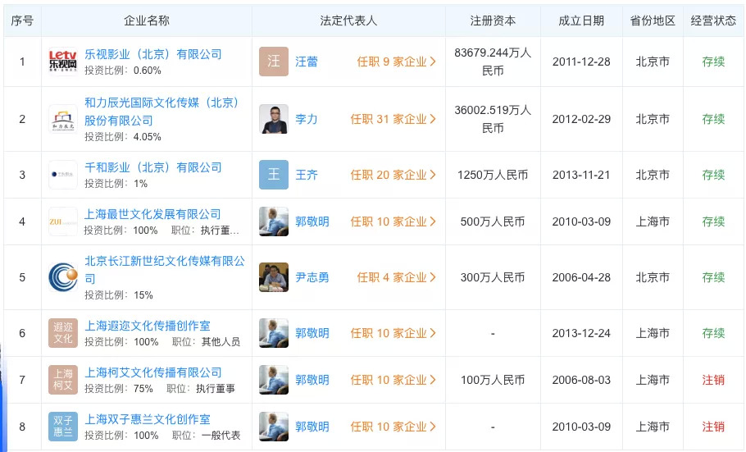This screenshot has width=746, height=452.
Task: Expand 李力 任职 31 家企业
Action: [x=393, y=119]
